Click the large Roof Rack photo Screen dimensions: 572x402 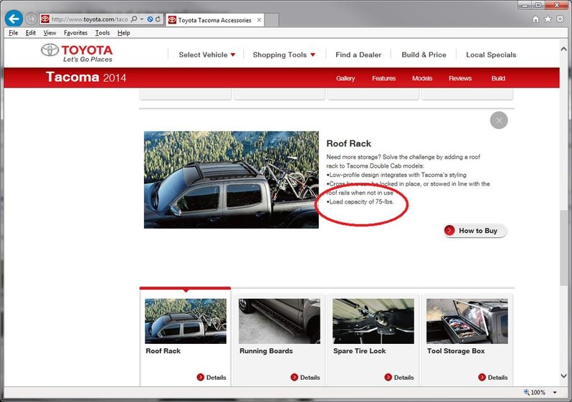coord(232,180)
